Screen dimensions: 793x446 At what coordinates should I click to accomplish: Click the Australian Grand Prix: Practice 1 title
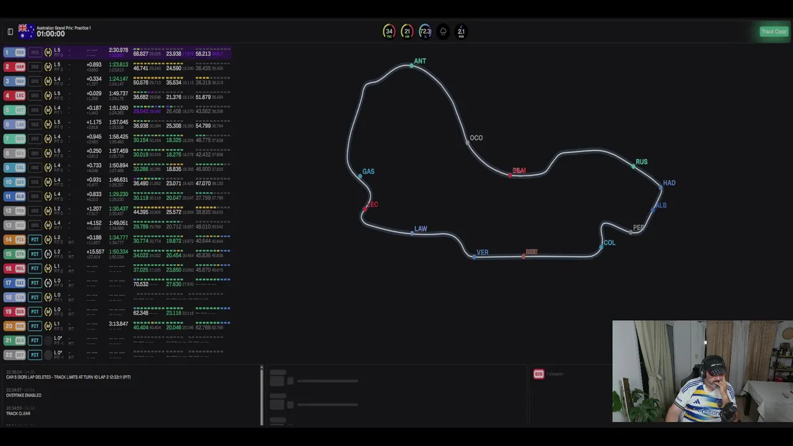[63, 28]
